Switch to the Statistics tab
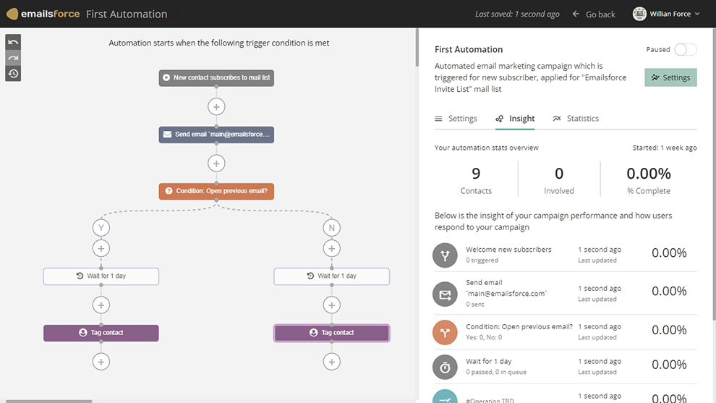Image resolution: width=716 pixels, height=403 pixels. coord(576,119)
